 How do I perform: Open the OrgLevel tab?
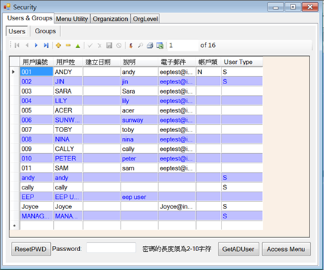145,19
